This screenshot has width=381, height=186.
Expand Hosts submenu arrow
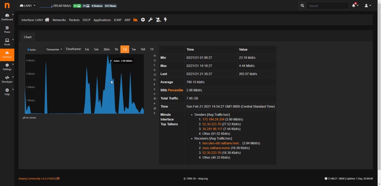13,39
